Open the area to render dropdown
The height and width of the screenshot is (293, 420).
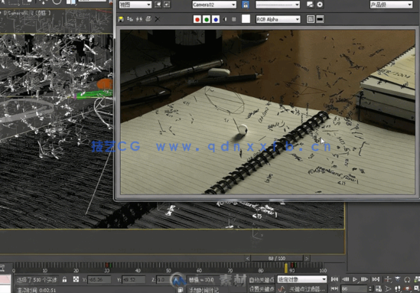point(135,5)
